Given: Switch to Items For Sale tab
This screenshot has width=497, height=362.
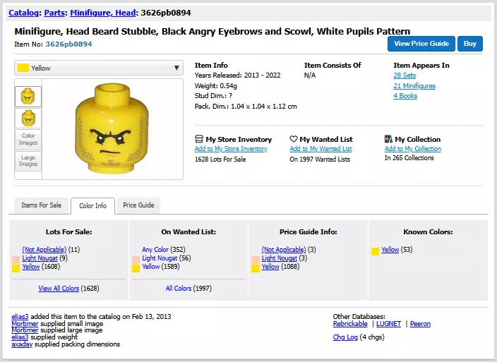Looking at the screenshot, I should click(x=42, y=205).
